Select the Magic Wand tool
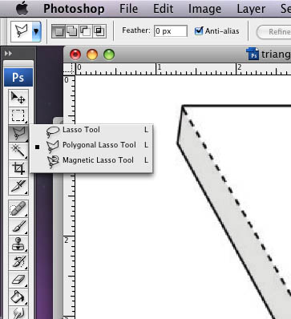The height and width of the screenshot is (319, 291). click(x=18, y=151)
